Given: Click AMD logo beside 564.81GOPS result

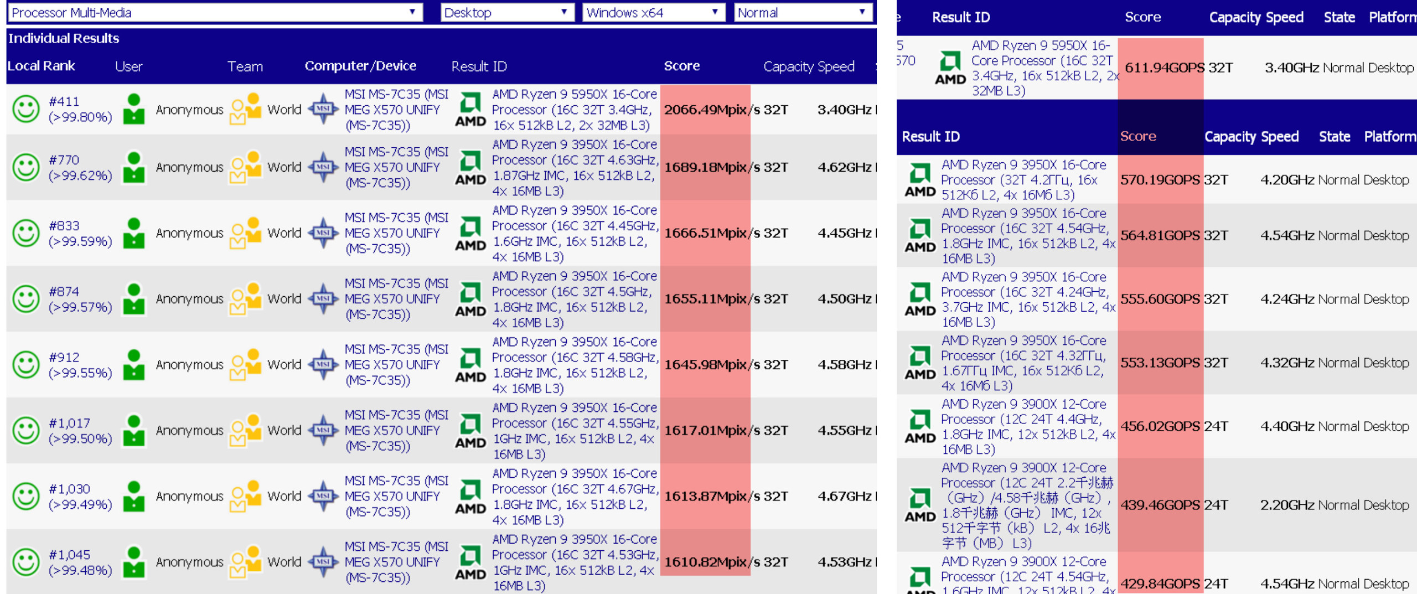Looking at the screenshot, I should 920,236.
